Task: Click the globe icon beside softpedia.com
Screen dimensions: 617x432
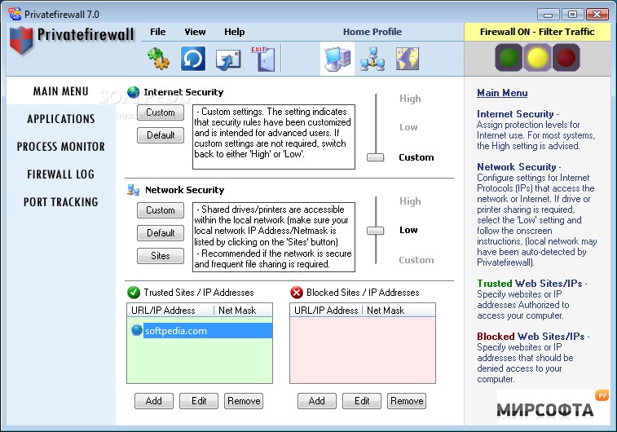Action: pos(137,330)
